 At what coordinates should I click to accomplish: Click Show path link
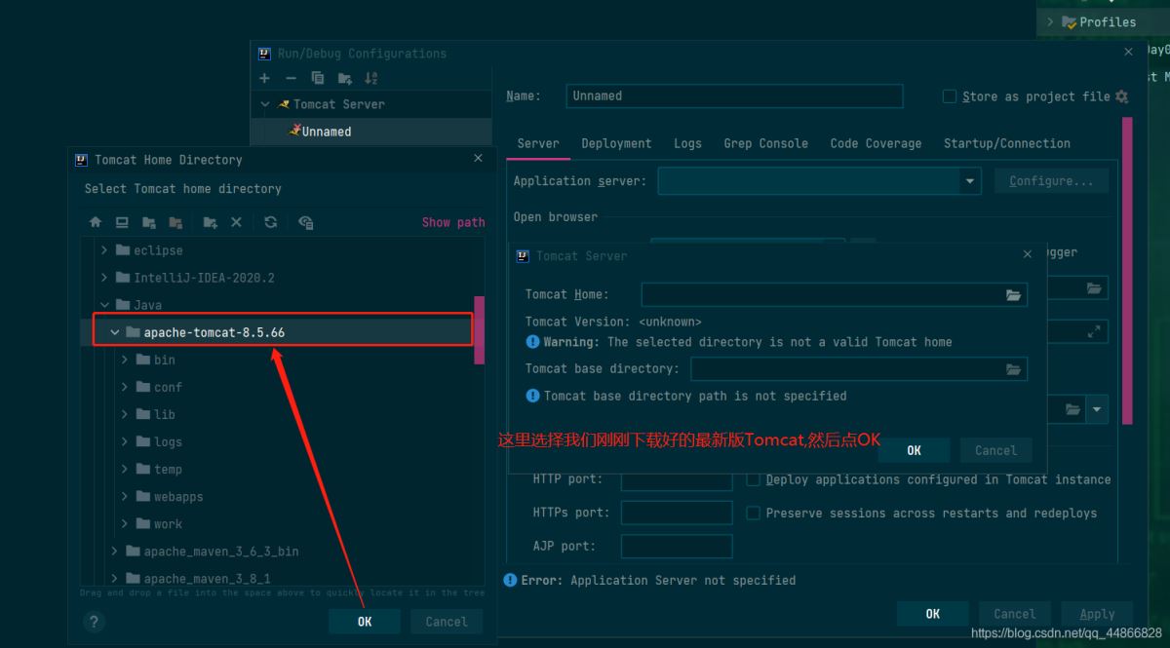coord(453,222)
